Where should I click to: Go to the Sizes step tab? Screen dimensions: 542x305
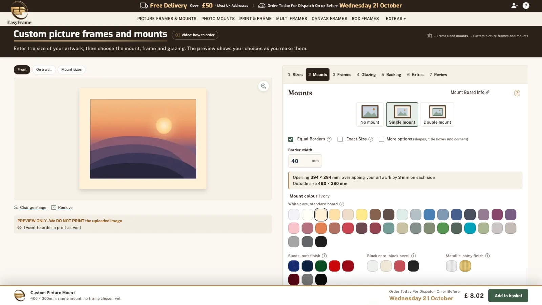click(295, 75)
